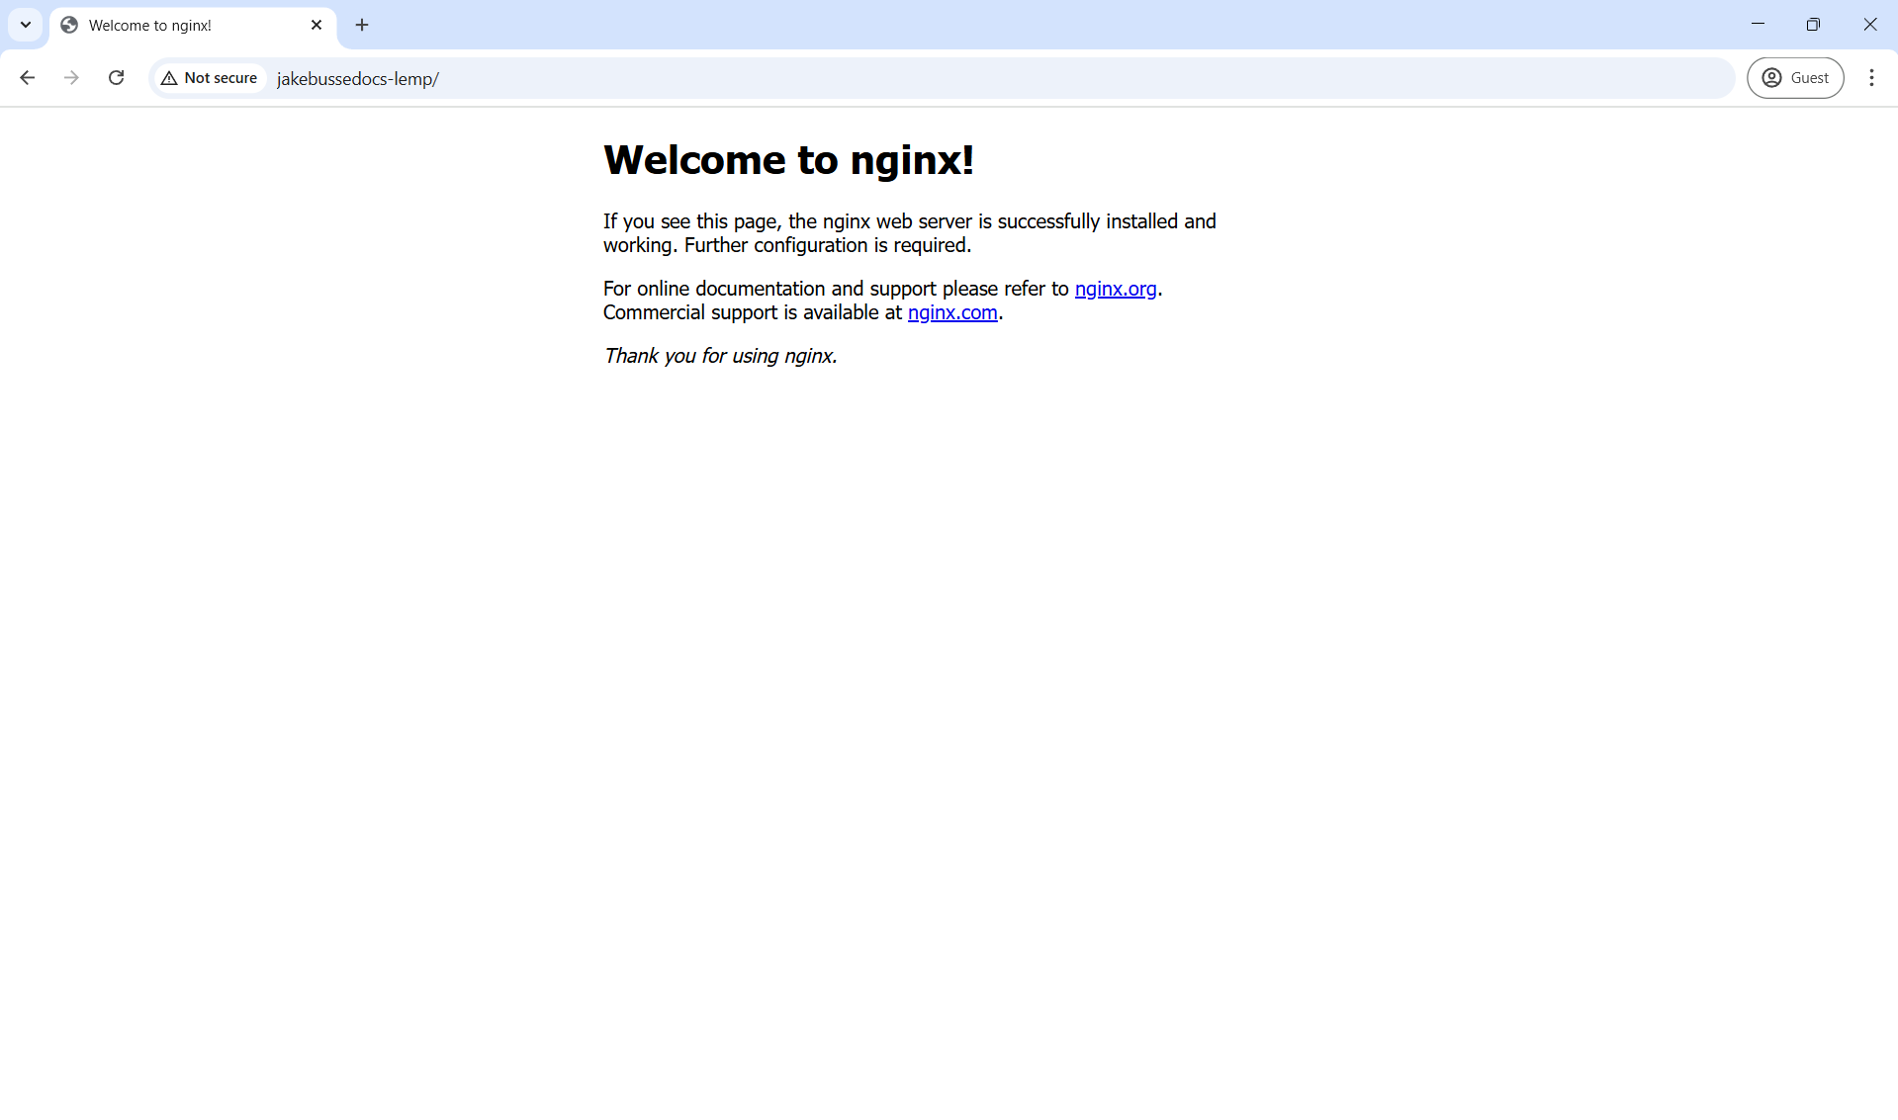Restore down the browser window
The height and width of the screenshot is (1120, 1898).
[1814, 24]
